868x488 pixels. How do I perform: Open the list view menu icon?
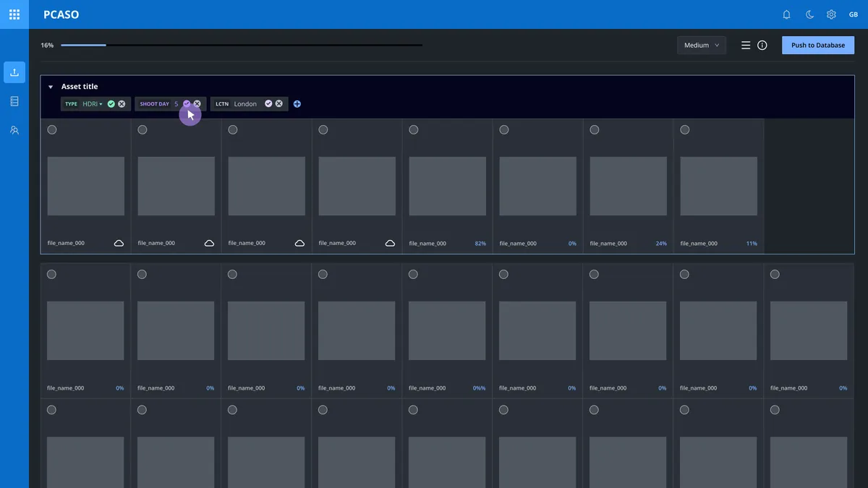point(746,46)
